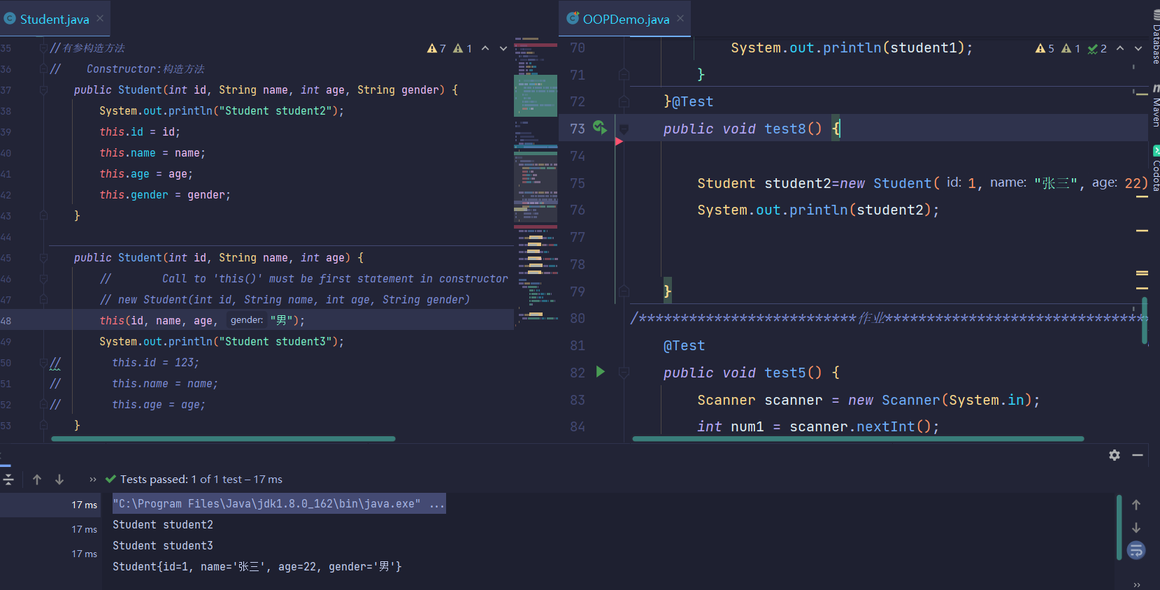Show 2 typos indicator in OOPDemo.java
Screen dimensions: 1160x590
(1097, 48)
